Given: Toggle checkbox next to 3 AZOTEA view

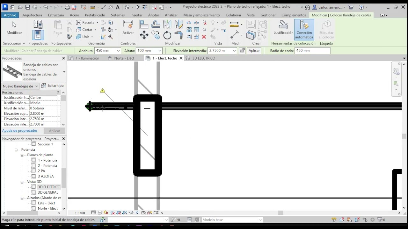Looking at the screenshot, I should [34, 177].
